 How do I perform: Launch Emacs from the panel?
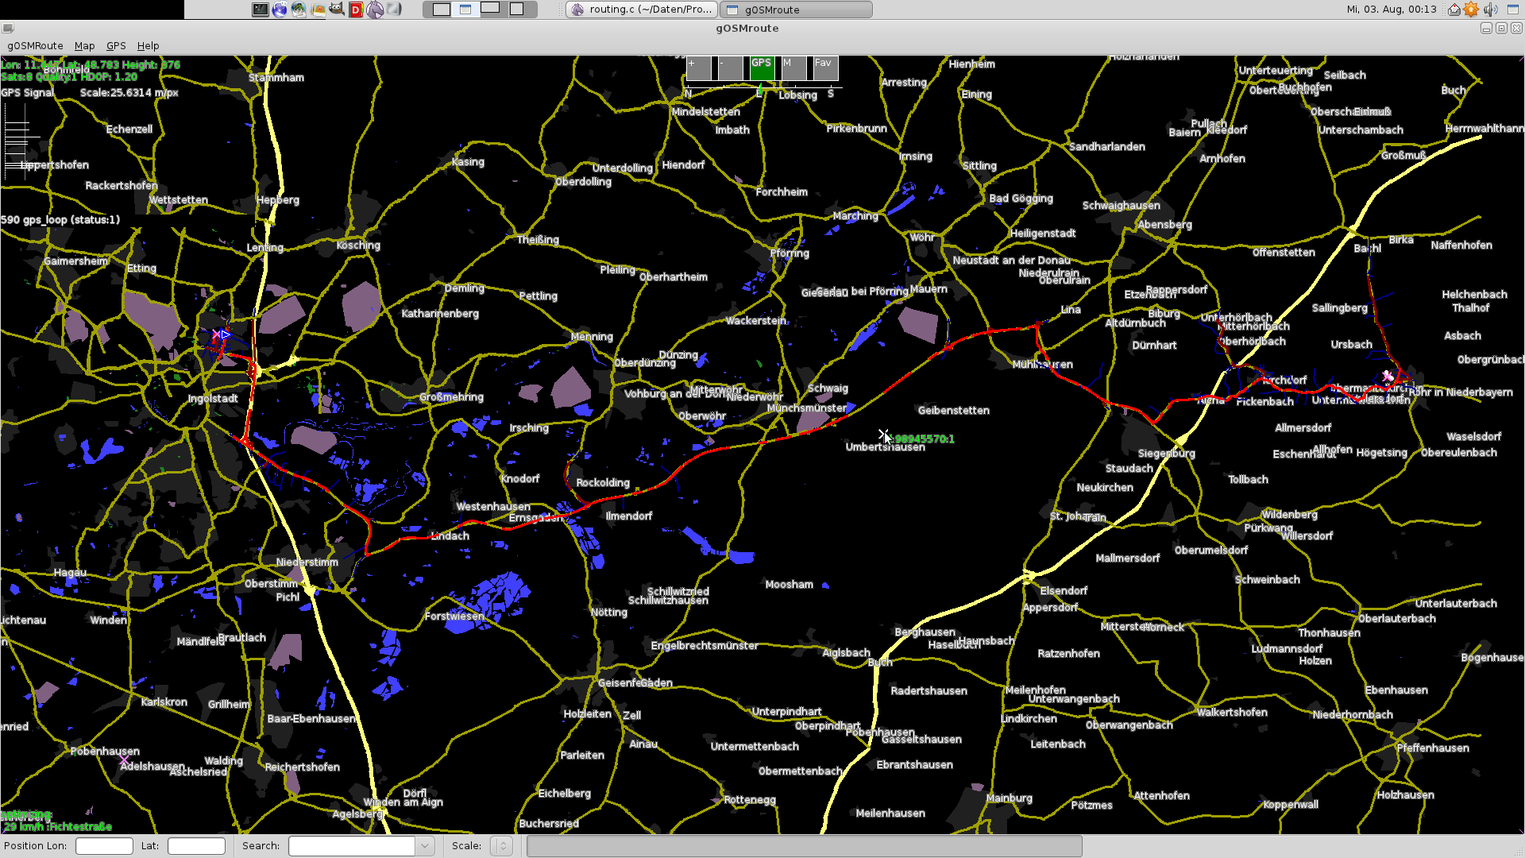[x=375, y=10]
